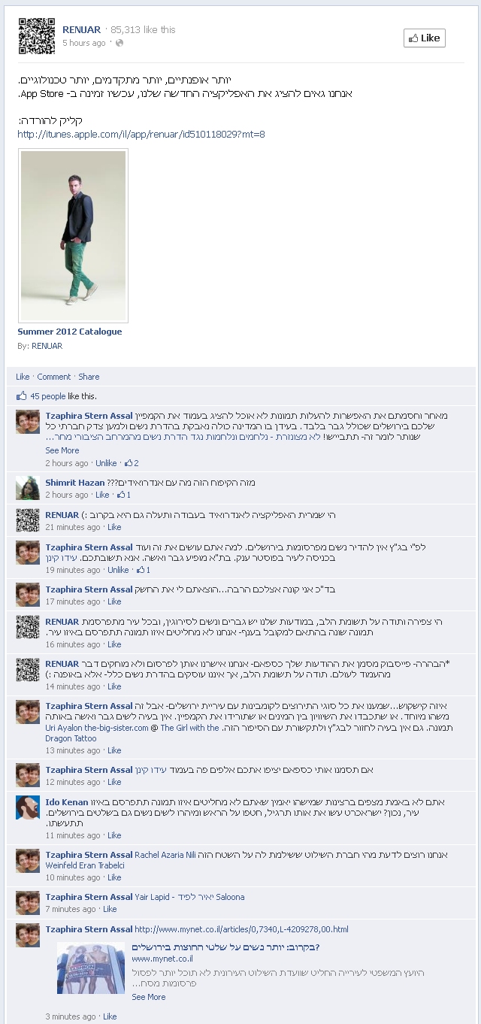Click the like count thumb on Shimrit Hazan's comment
This screenshot has height=1024, width=481.
click(x=123, y=495)
